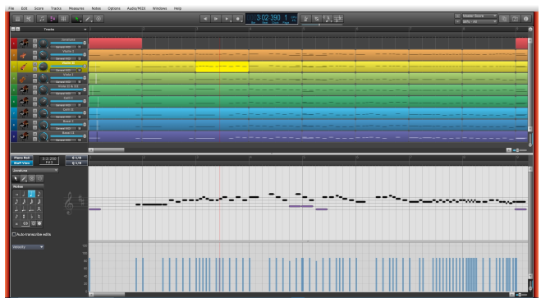Collapse the Notes palette header
The height and width of the screenshot is (303, 541).
click(28, 186)
